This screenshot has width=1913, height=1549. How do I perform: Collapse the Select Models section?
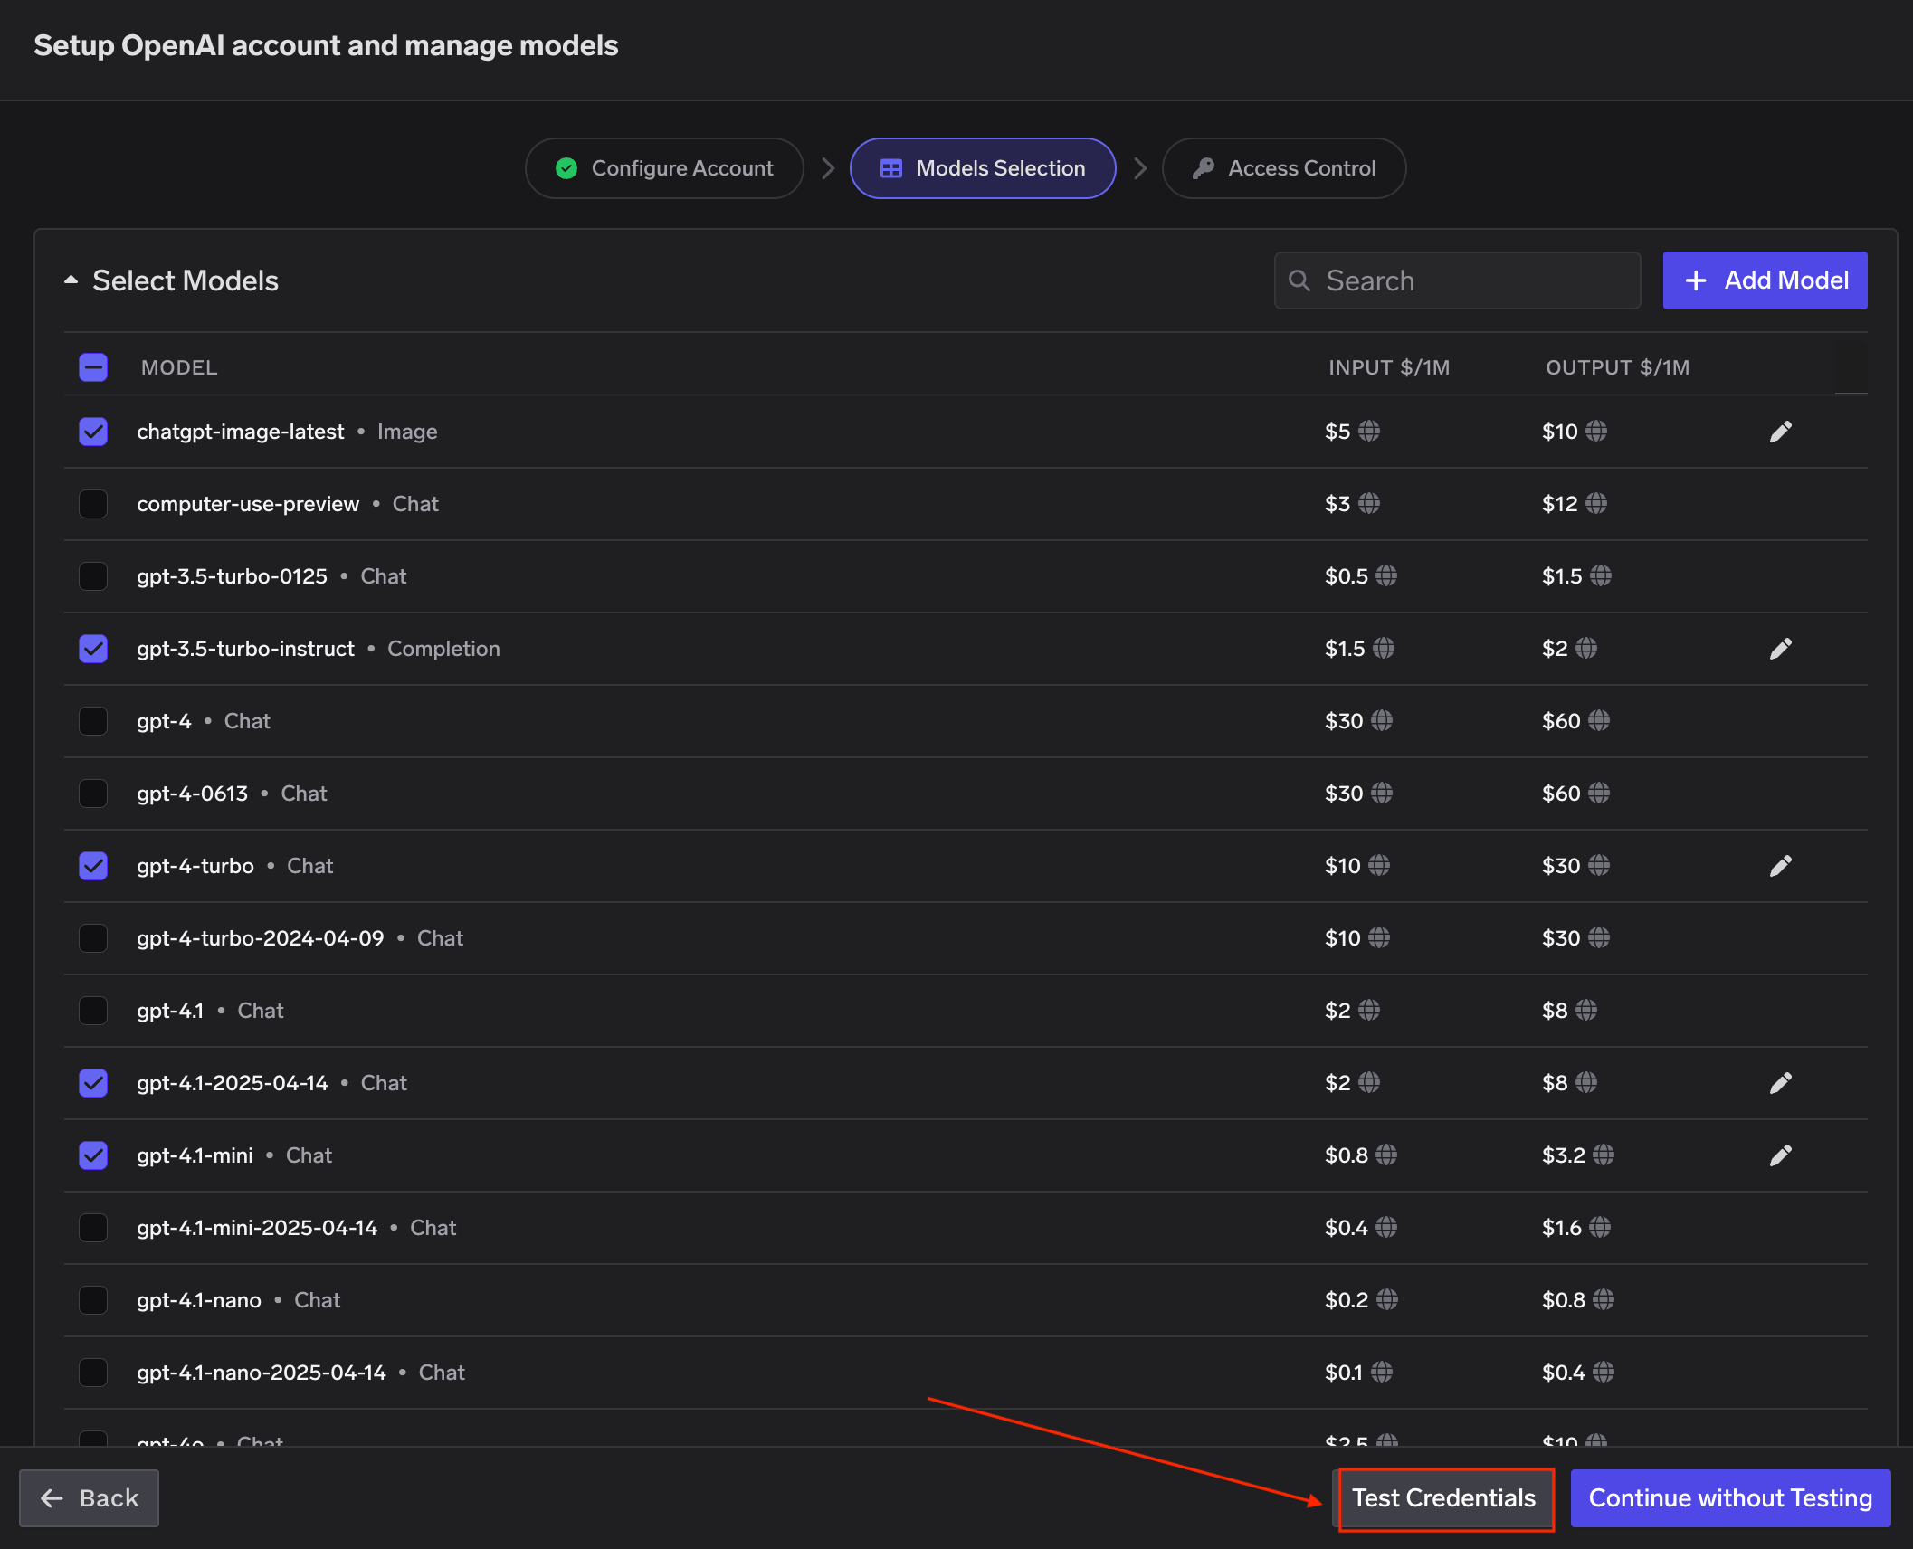click(x=71, y=280)
